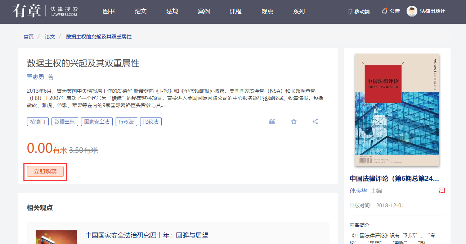Click the quote citation icon
This screenshot has height=244, width=466.
coord(272,121)
